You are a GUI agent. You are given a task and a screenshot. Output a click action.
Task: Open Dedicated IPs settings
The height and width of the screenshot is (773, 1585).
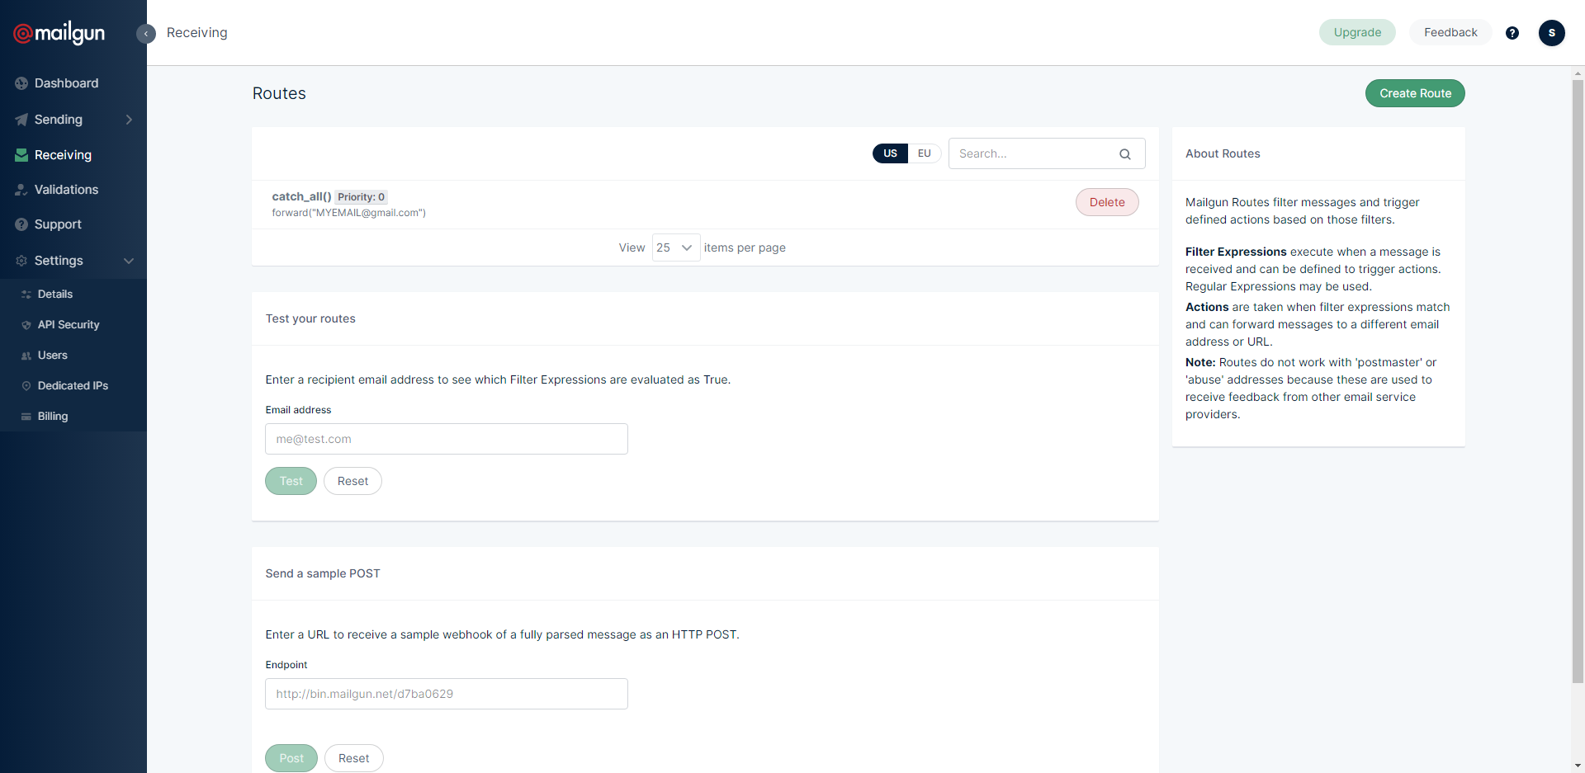click(73, 386)
